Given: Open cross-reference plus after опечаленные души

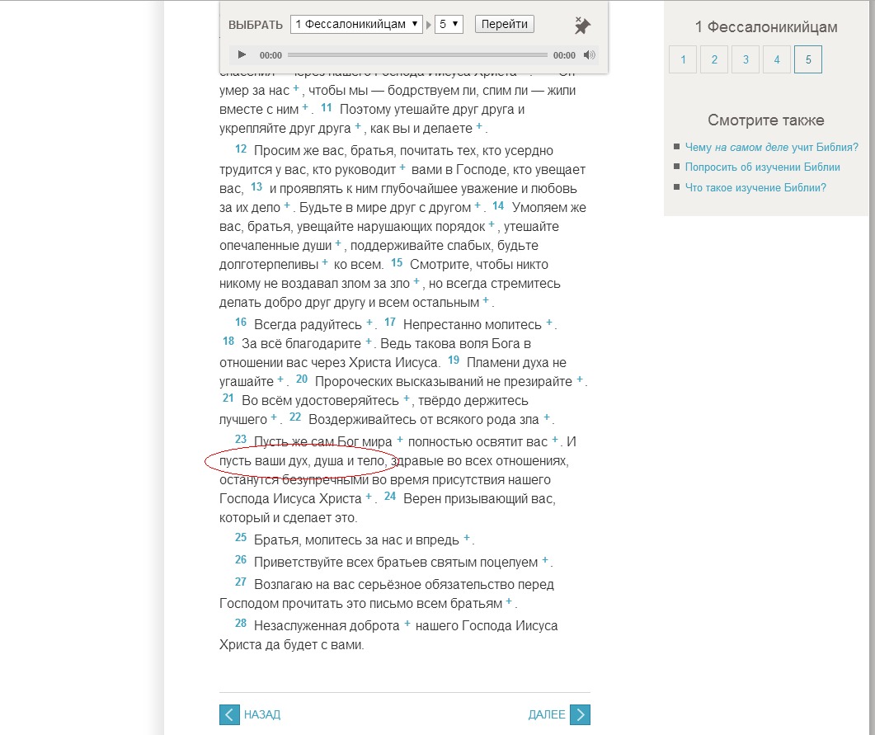Looking at the screenshot, I should (x=337, y=243).
